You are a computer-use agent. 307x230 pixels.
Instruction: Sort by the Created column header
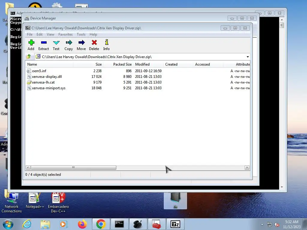(178, 64)
